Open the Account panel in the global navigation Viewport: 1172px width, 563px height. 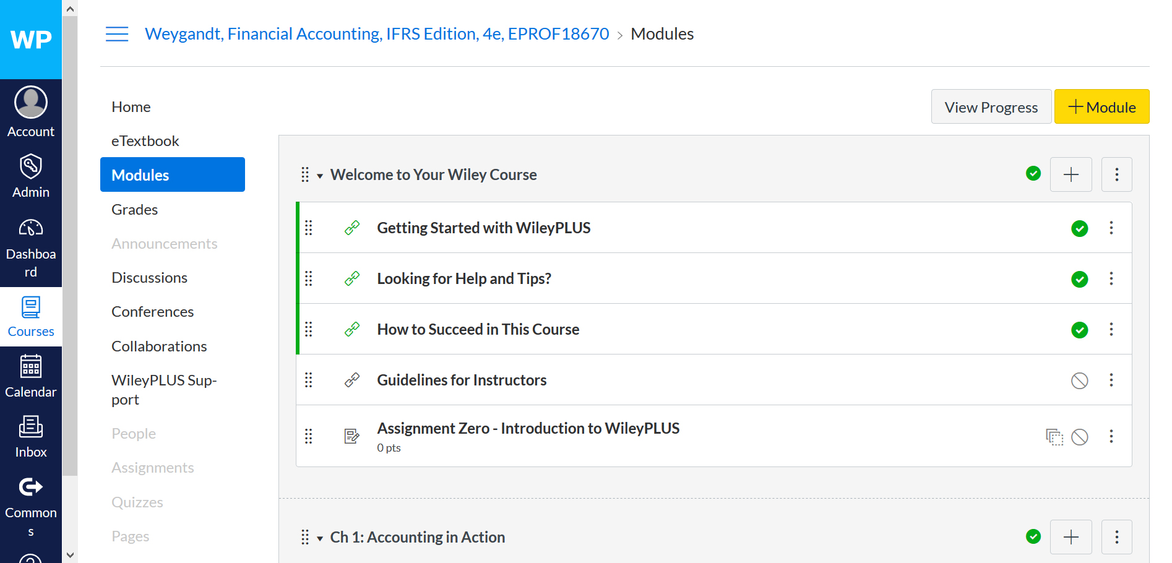[30, 110]
